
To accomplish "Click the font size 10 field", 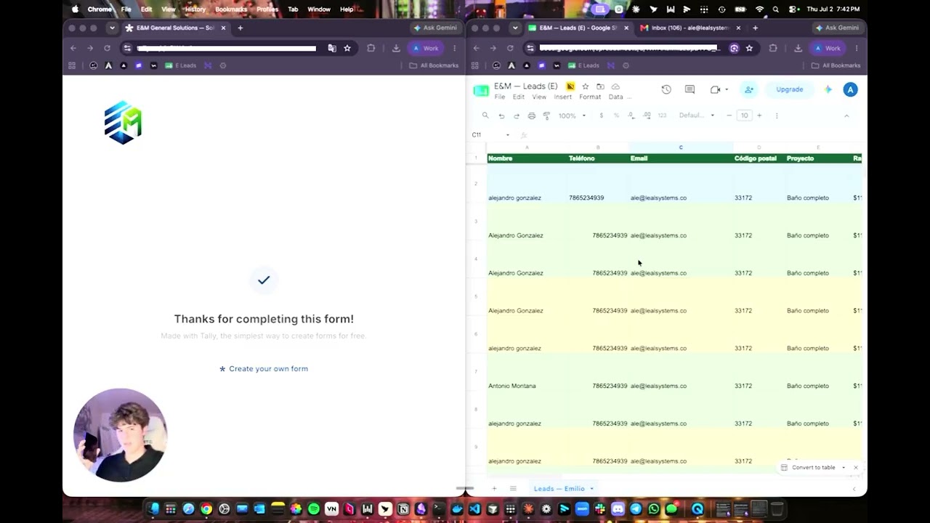I will (x=744, y=115).
